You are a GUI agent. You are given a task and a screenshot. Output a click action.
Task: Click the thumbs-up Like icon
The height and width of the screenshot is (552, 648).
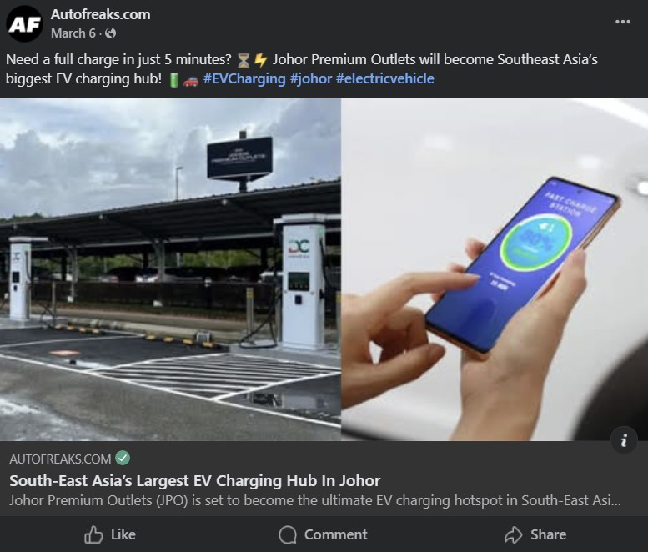tap(93, 534)
